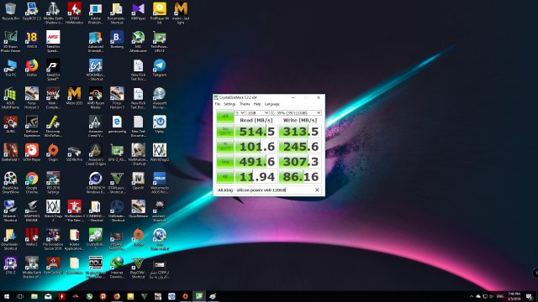Select the GOM Player desktop icon
This screenshot has height=302, width=538.
pyautogui.click(x=32, y=153)
